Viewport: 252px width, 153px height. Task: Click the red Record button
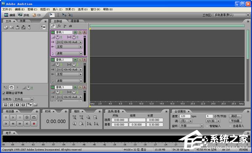(x=34, y=124)
